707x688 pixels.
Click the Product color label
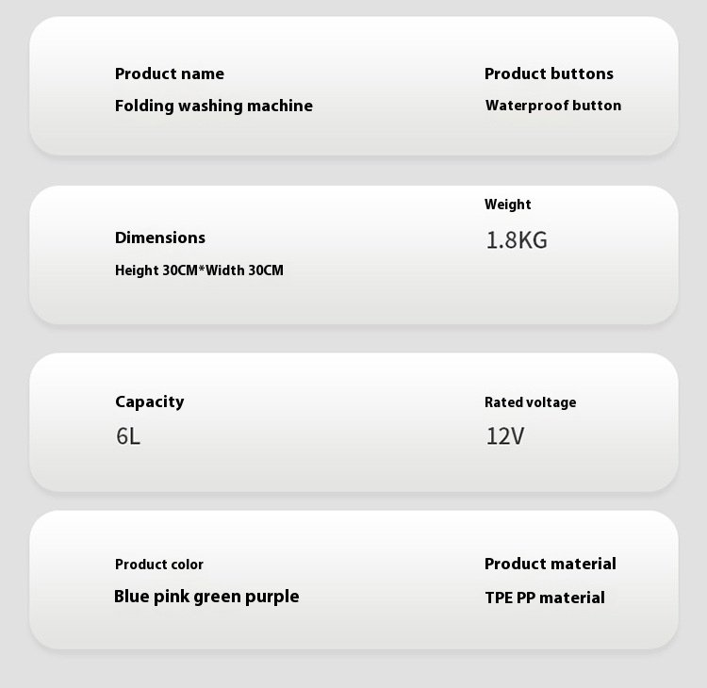pos(159,565)
